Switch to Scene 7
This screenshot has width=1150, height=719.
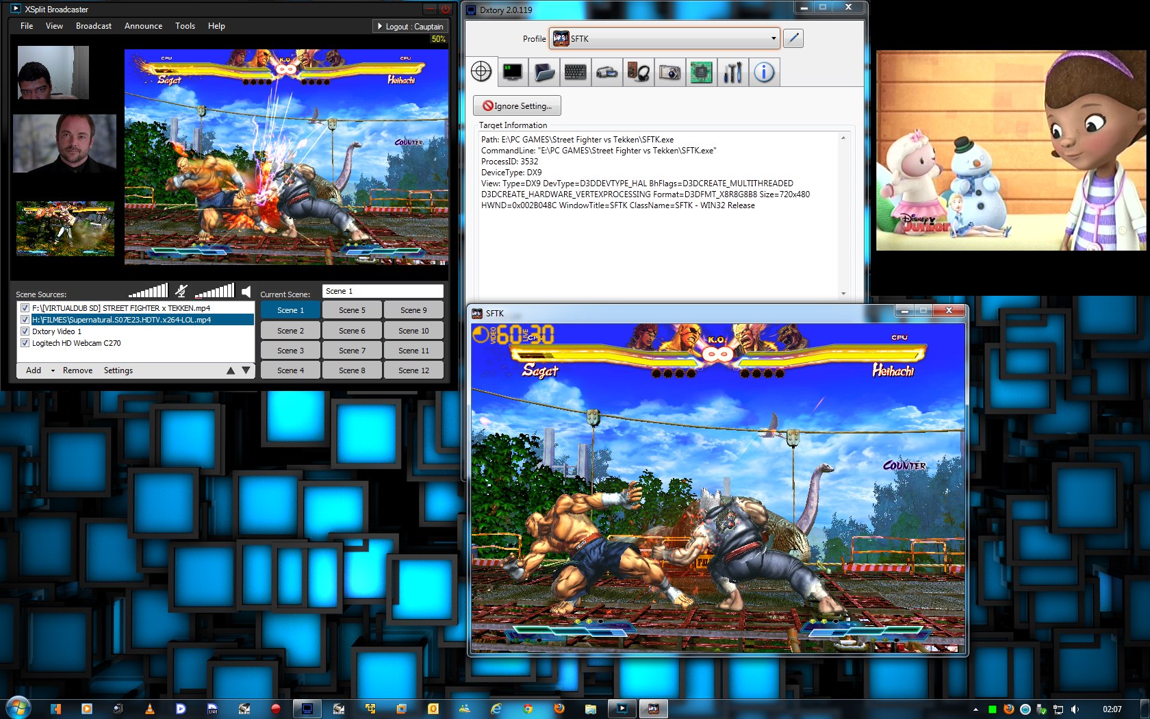(x=353, y=351)
